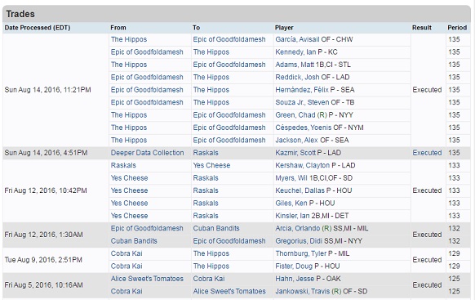Open Alice Sweet's Tomatoes in From column
Screen dimensions: 475x300
tap(147, 279)
